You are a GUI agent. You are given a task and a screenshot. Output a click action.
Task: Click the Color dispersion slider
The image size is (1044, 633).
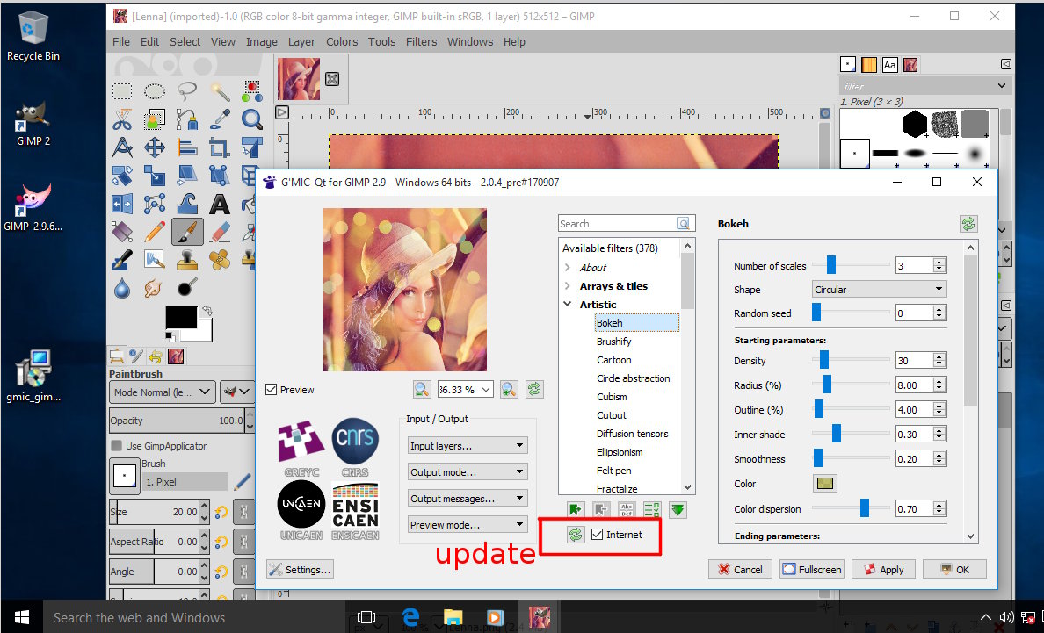(x=851, y=508)
